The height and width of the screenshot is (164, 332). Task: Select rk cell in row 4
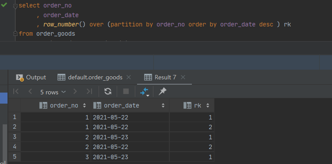click(192, 147)
